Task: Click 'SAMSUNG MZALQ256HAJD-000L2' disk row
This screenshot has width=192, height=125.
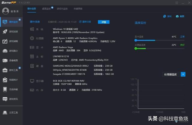Action: (71, 66)
